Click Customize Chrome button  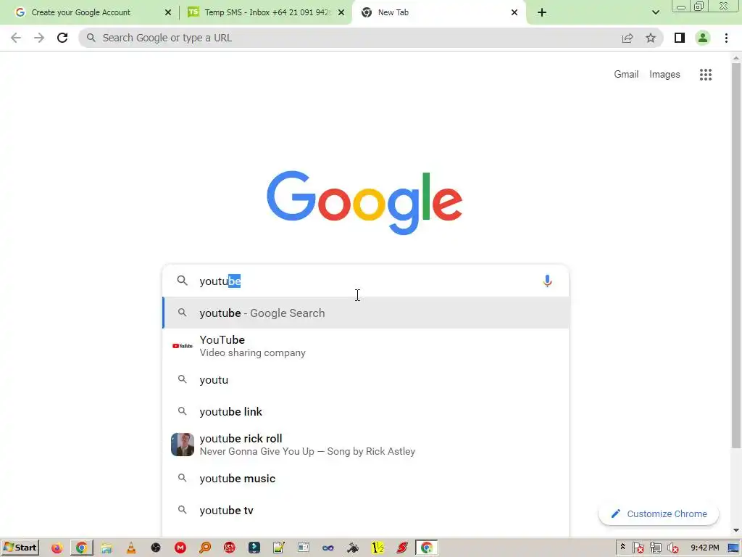pyautogui.click(x=658, y=514)
